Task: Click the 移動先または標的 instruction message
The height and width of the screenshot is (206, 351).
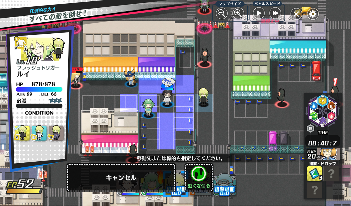Action: click(x=180, y=159)
